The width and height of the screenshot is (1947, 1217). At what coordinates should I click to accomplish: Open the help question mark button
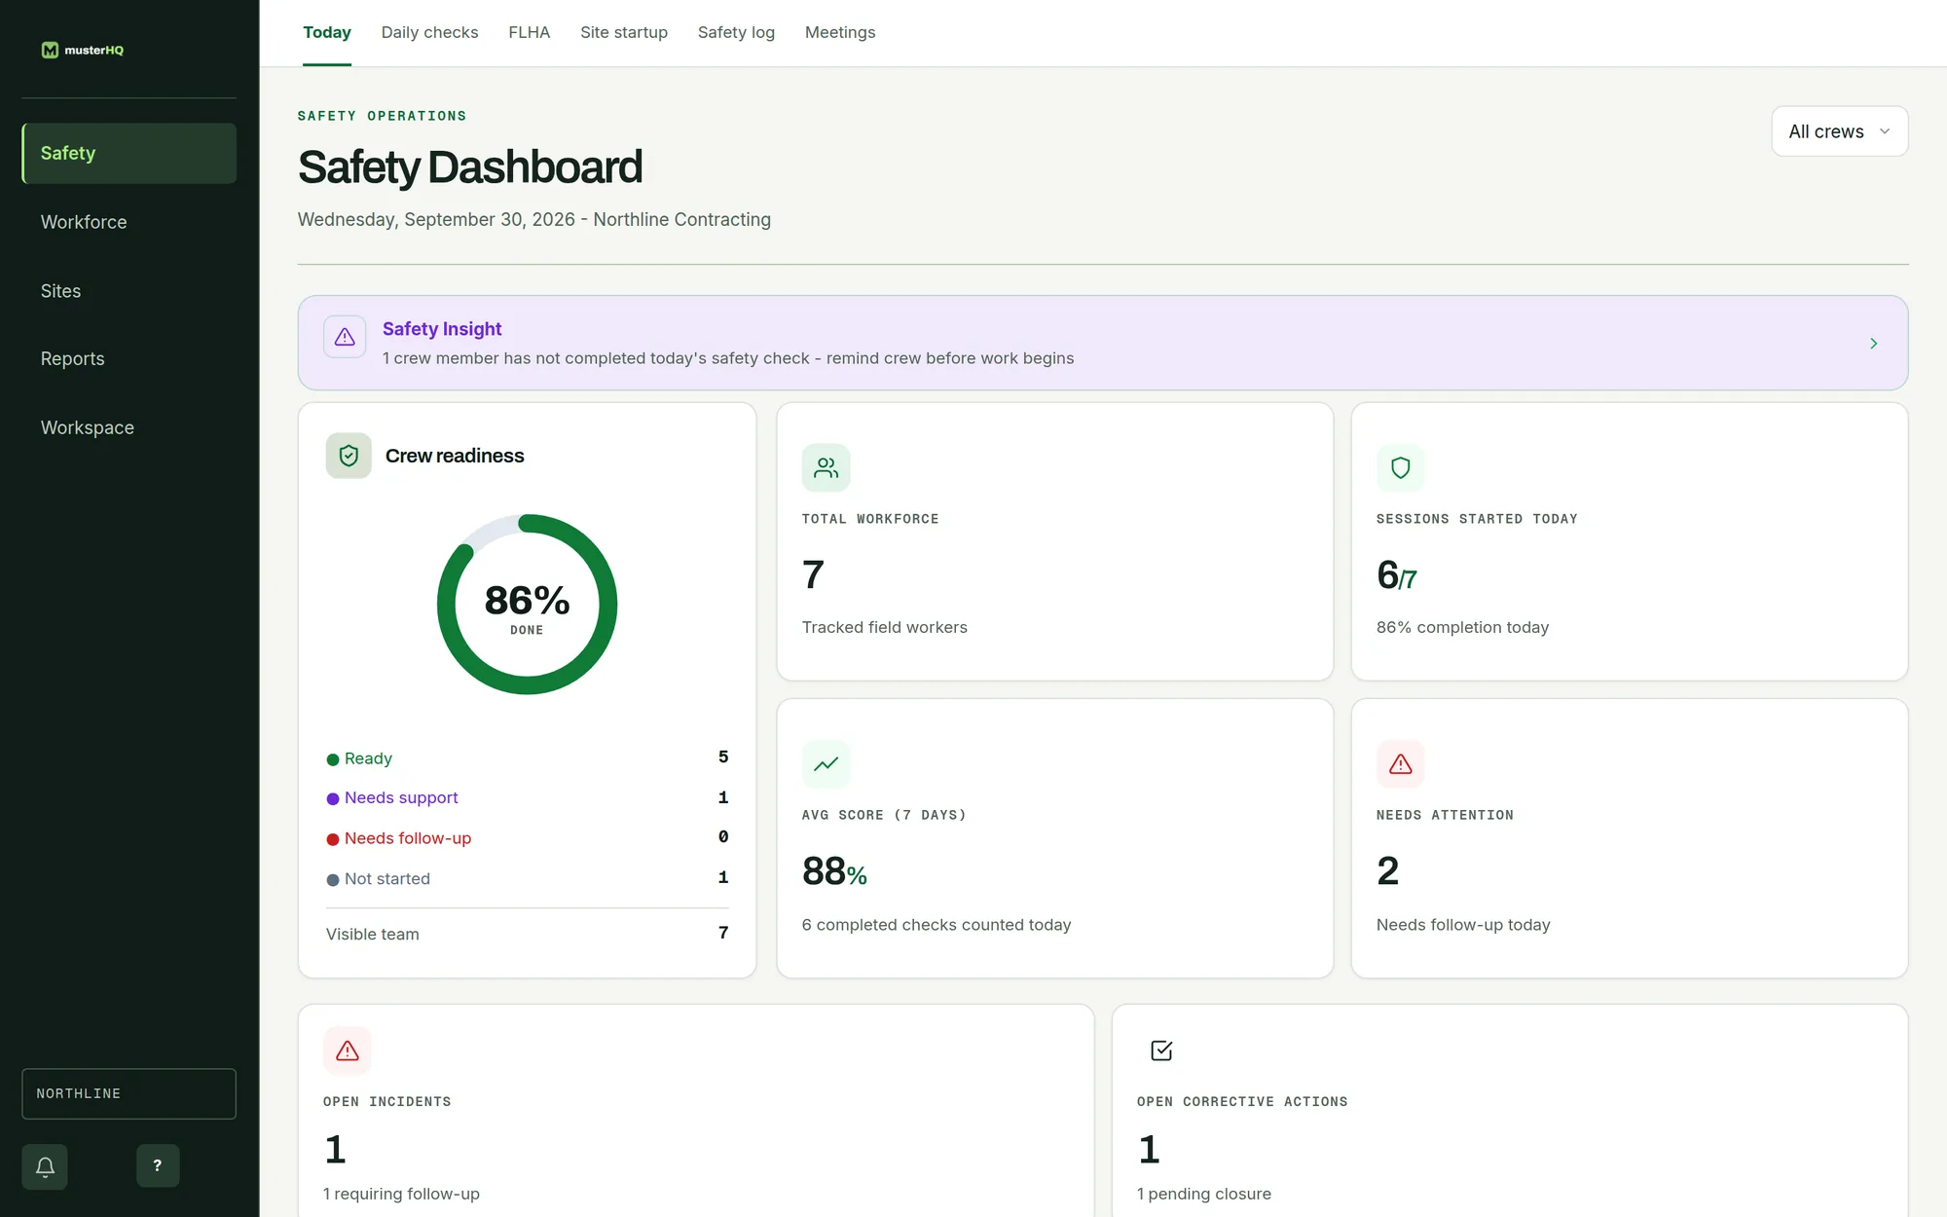pyautogui.click(x=158, y=1165)
